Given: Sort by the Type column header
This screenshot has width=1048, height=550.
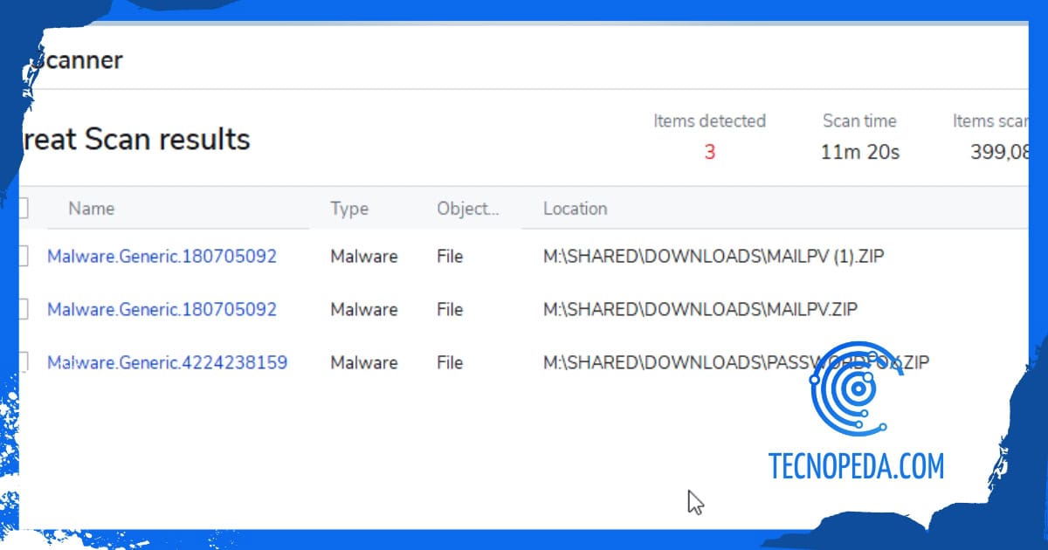Looking at the screenshot, I should pyautogui.click(x=349, y=209).
